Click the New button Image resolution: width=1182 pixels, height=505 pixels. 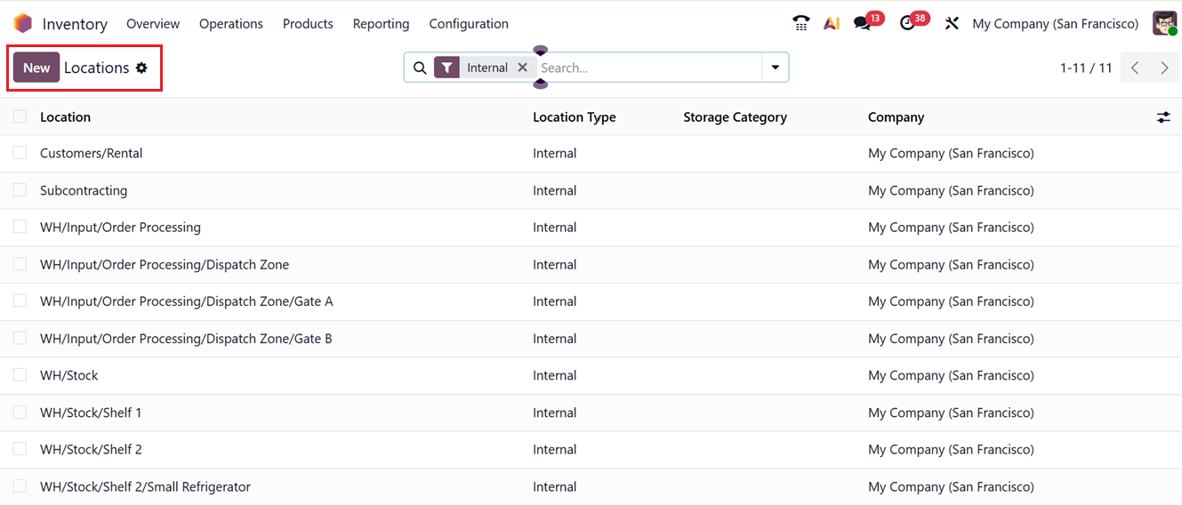[36, 68]
